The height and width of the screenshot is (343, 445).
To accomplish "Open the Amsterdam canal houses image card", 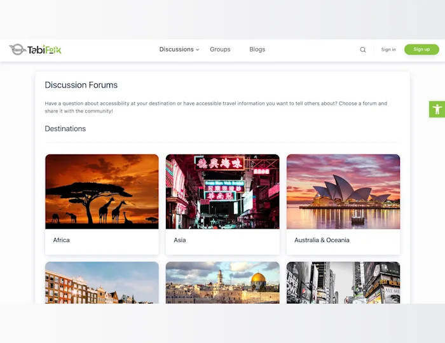I will [102, 283].
